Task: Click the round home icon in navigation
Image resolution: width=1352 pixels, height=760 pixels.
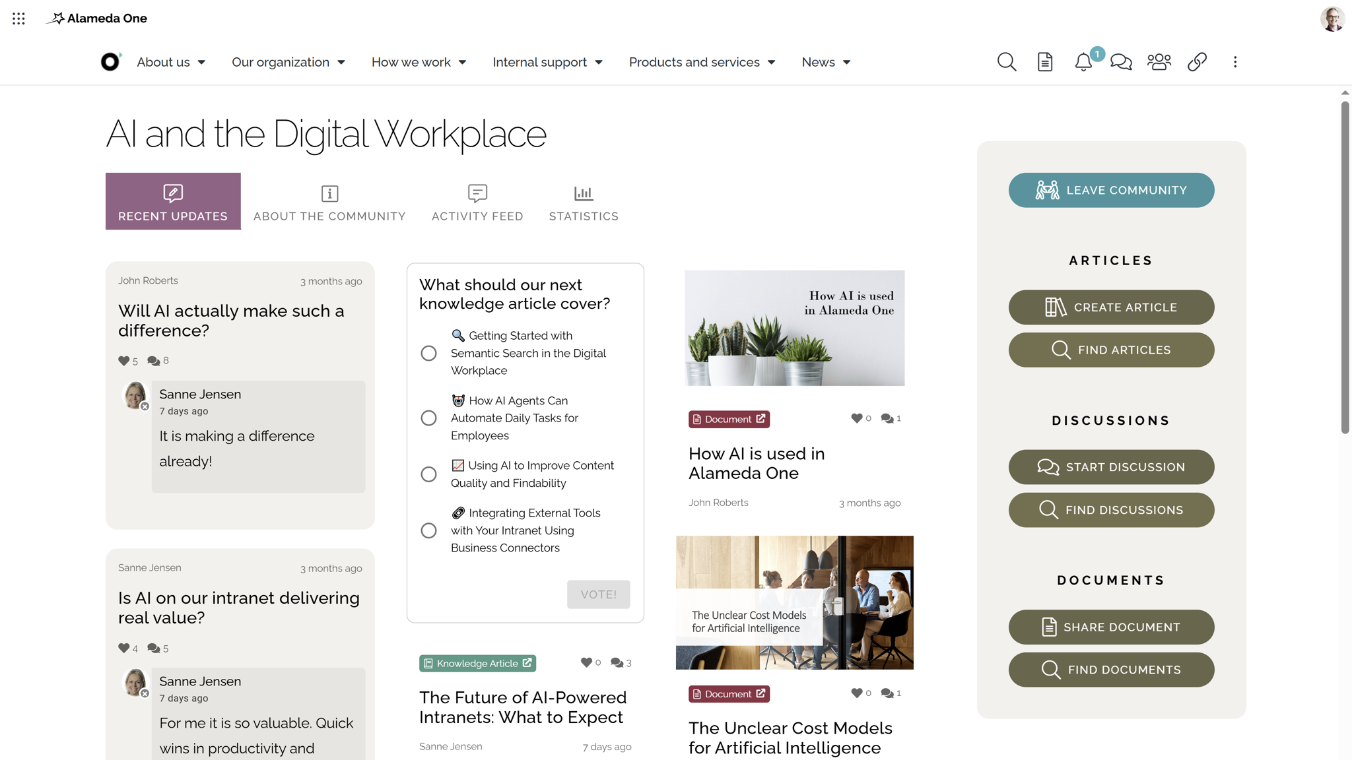Action: click(110, 61)
